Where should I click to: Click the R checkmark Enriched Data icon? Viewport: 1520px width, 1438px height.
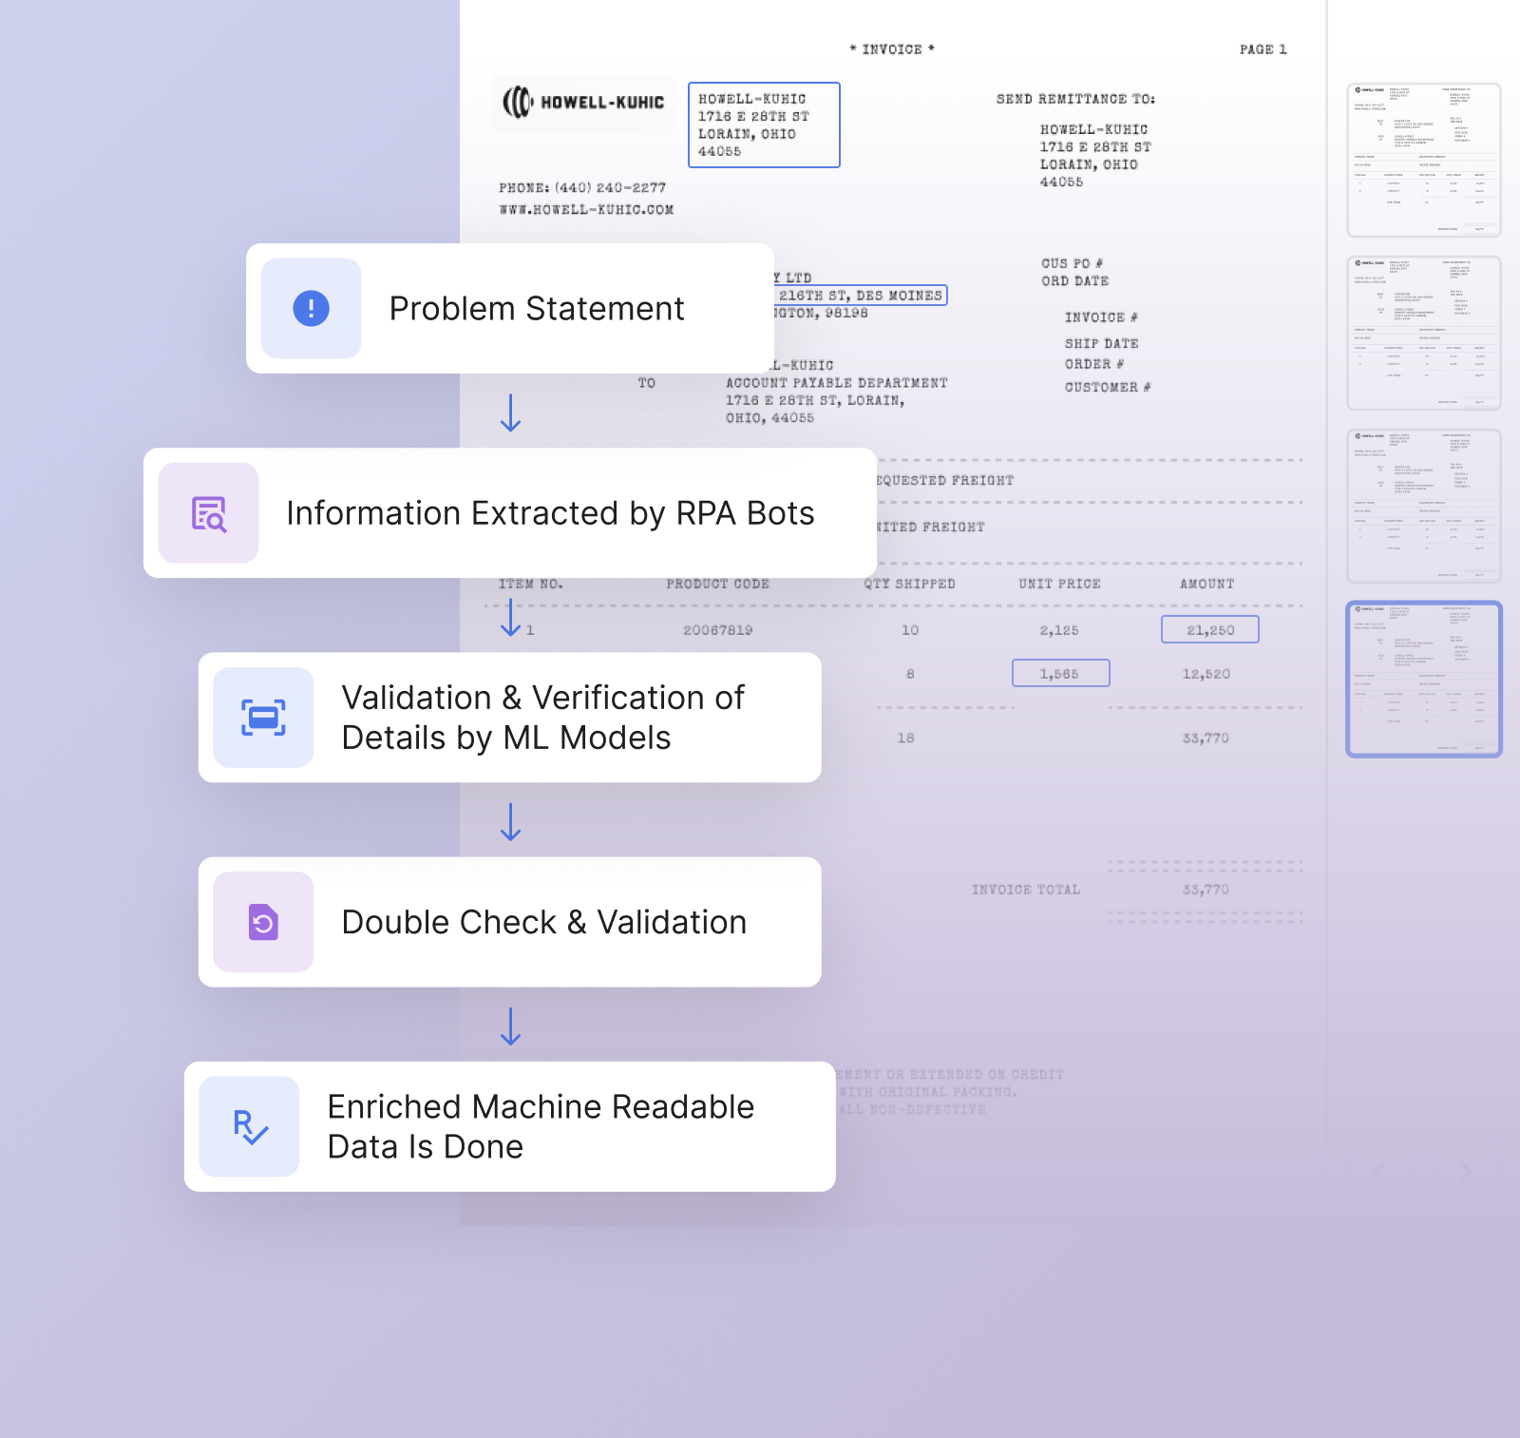coord(250,1126)
